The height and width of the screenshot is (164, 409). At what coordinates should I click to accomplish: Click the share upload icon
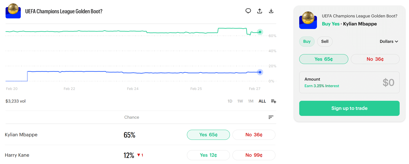[x=260, y=11]
